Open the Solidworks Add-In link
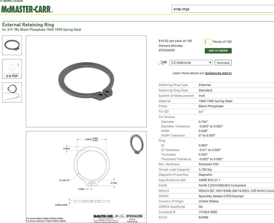Viewport: 274px width, 223px height. [x=218, y=73]
